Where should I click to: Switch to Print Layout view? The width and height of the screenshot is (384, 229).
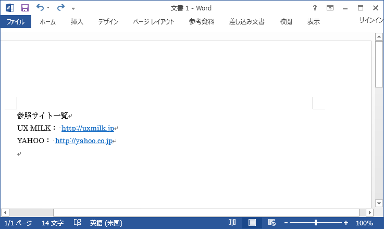(252, 223)
